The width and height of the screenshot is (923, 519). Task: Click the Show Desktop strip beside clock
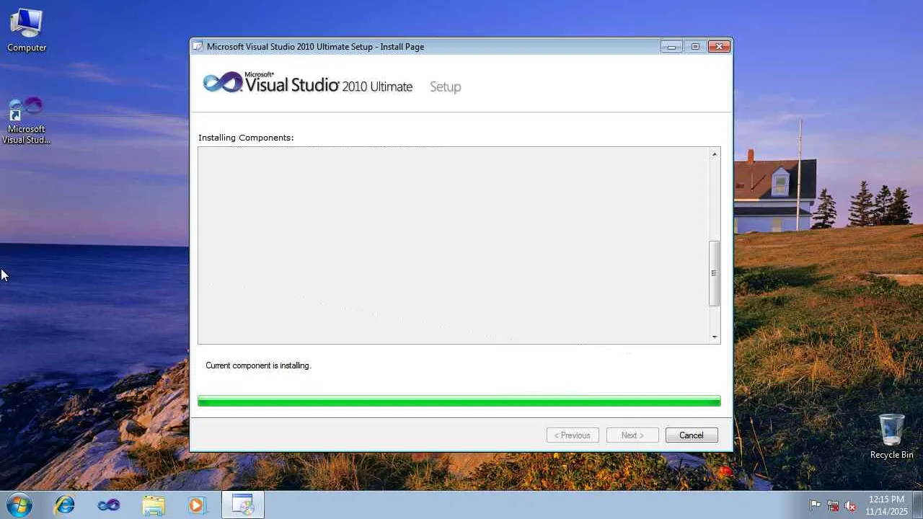coord(917,505)
